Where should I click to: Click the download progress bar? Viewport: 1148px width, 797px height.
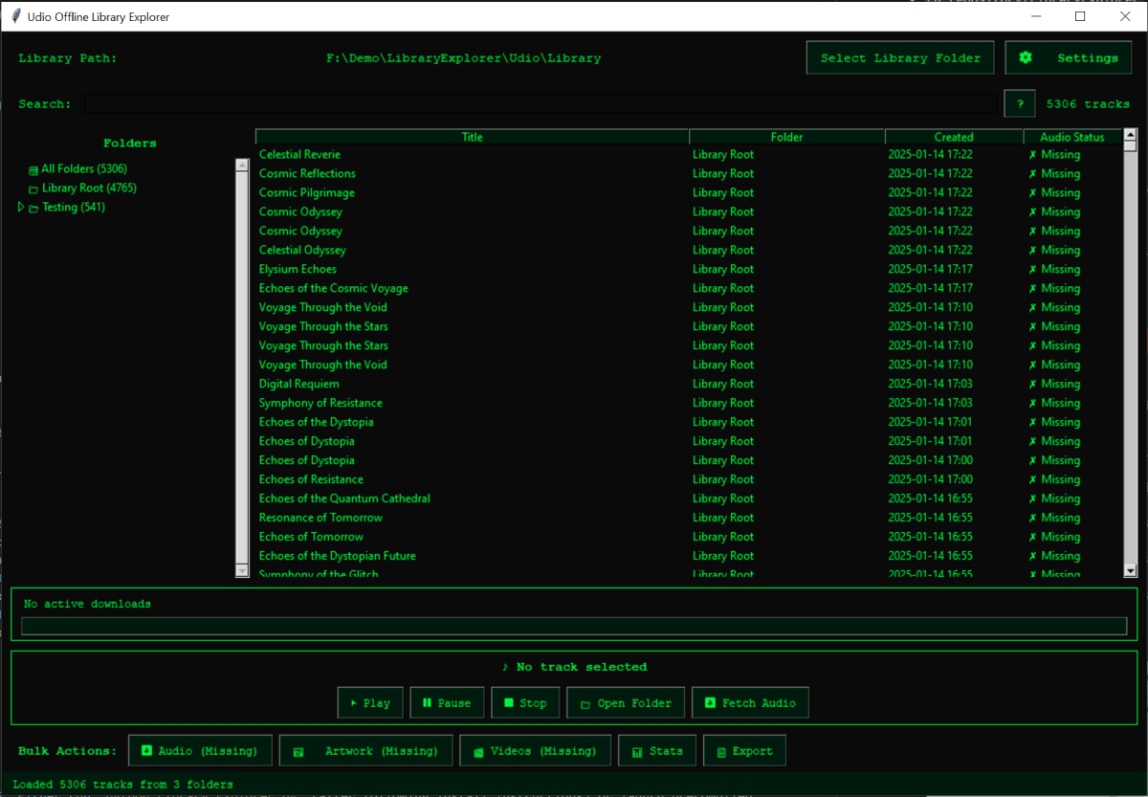pyautogui.click(x=574, y=626)
